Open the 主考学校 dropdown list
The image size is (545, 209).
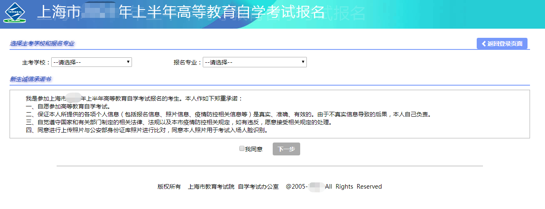click(91, 62)
